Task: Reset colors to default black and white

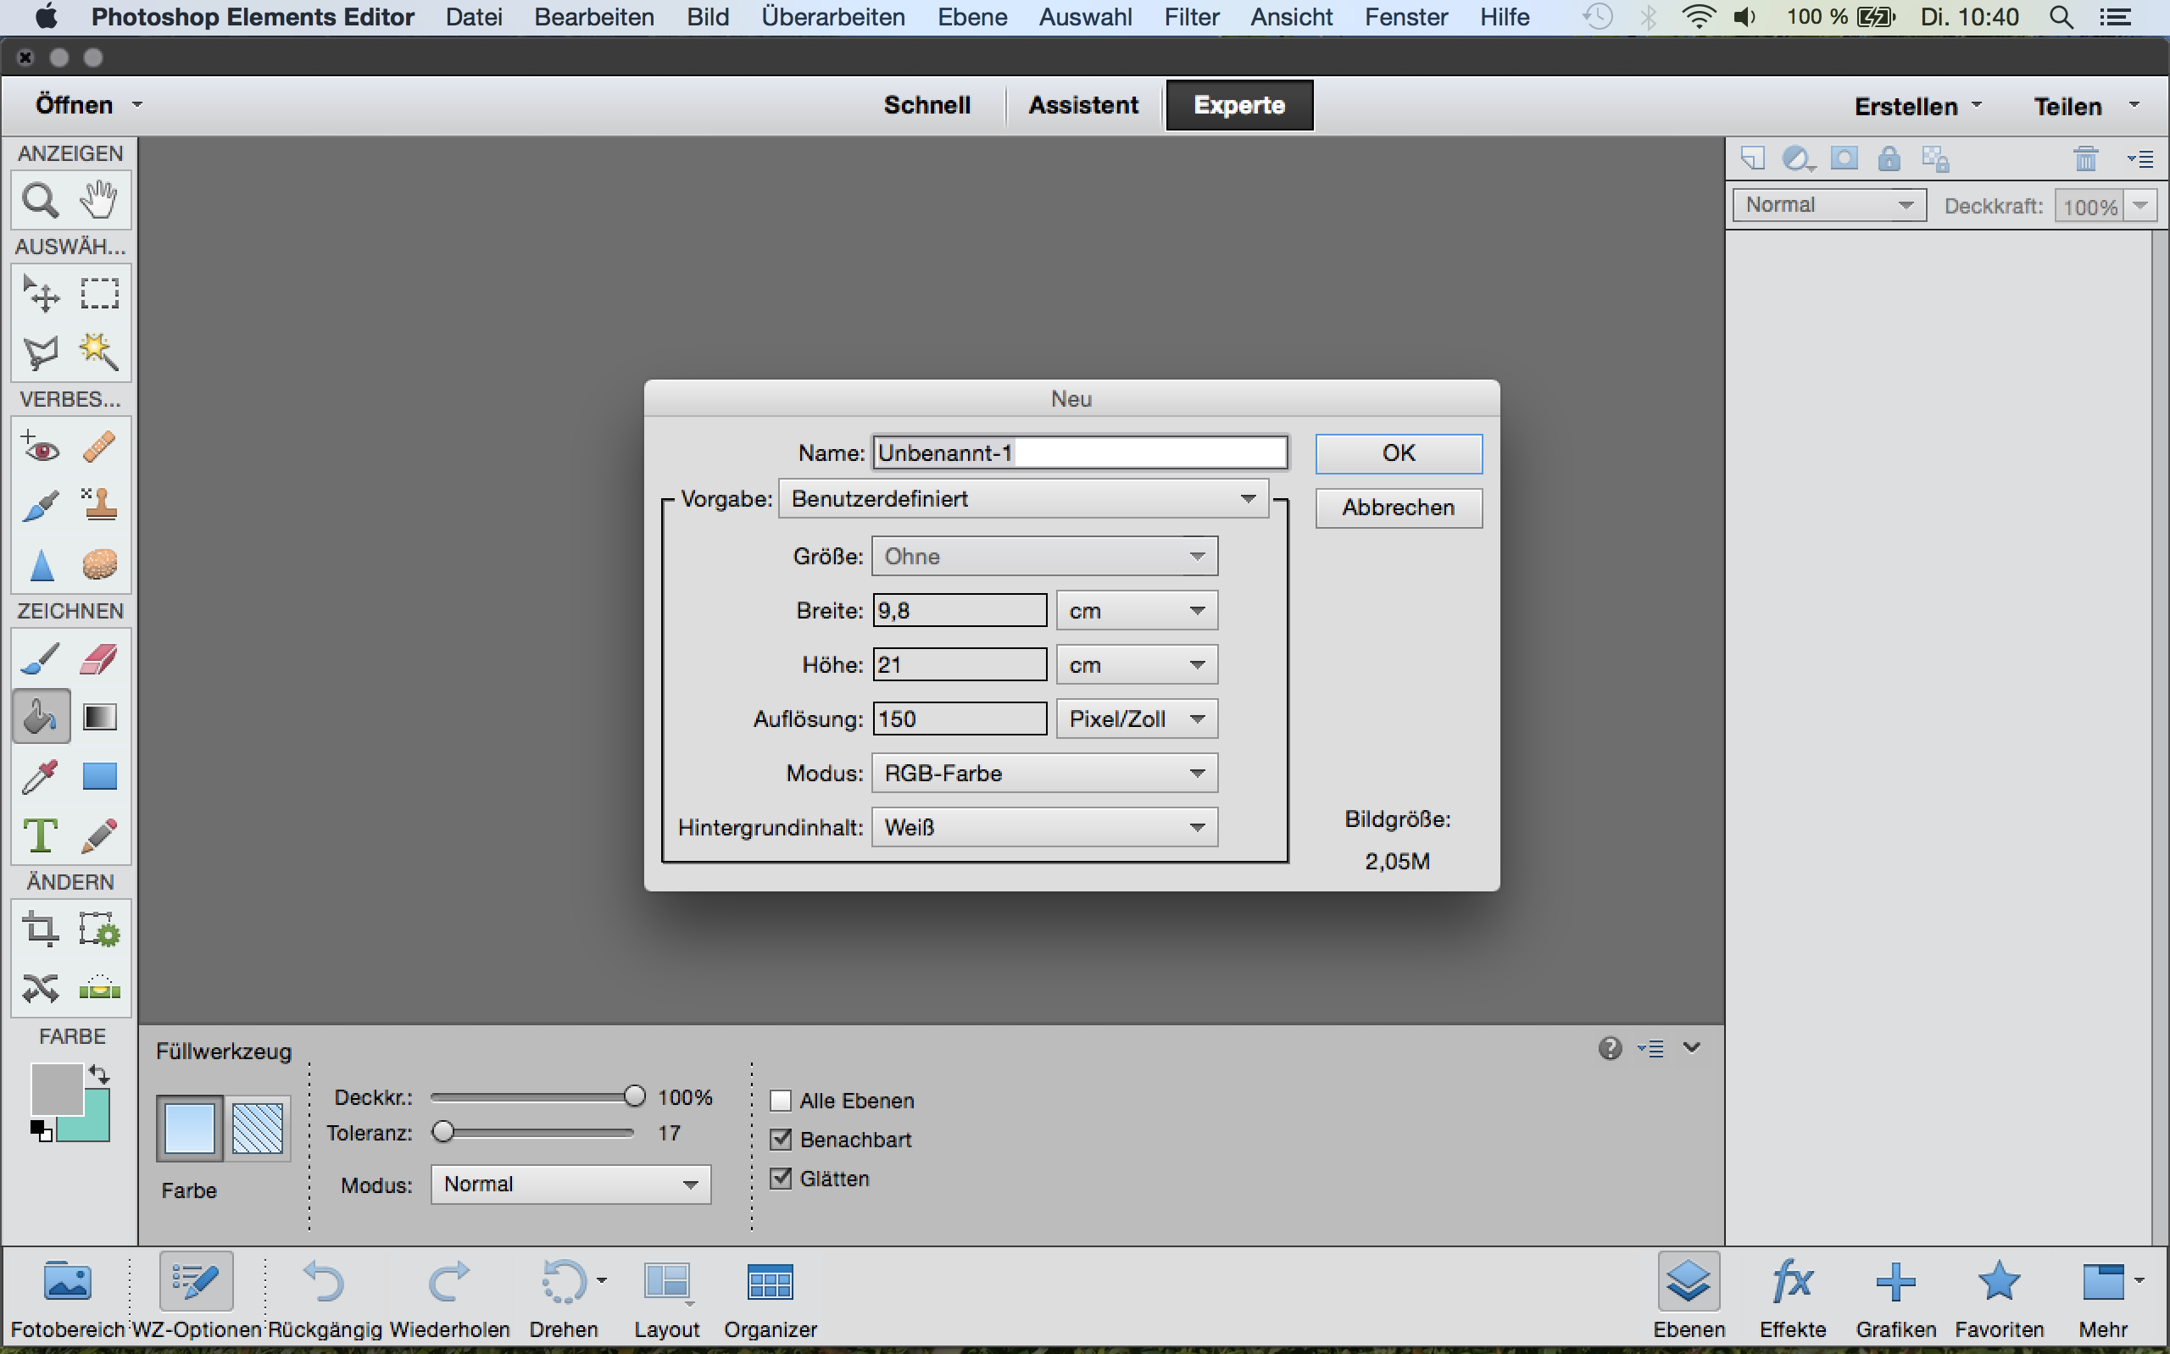Action: point(42,1131)
